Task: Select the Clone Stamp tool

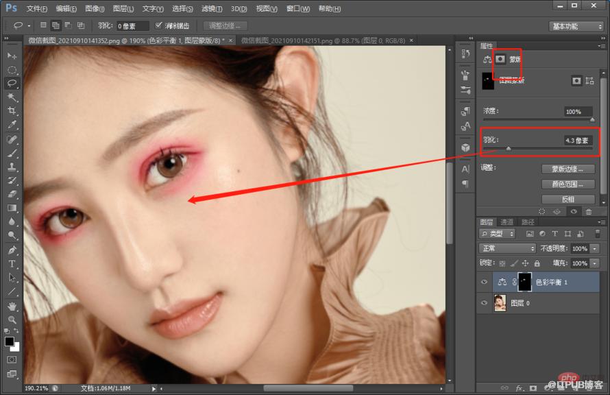Action: pos(12,167)
